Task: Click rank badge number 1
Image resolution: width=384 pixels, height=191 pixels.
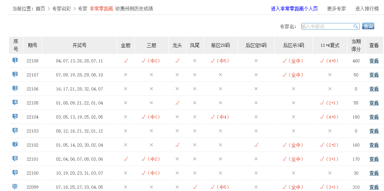Action: coord(15,60)
